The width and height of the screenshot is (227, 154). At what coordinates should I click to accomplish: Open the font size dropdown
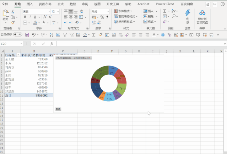(58, 12)
